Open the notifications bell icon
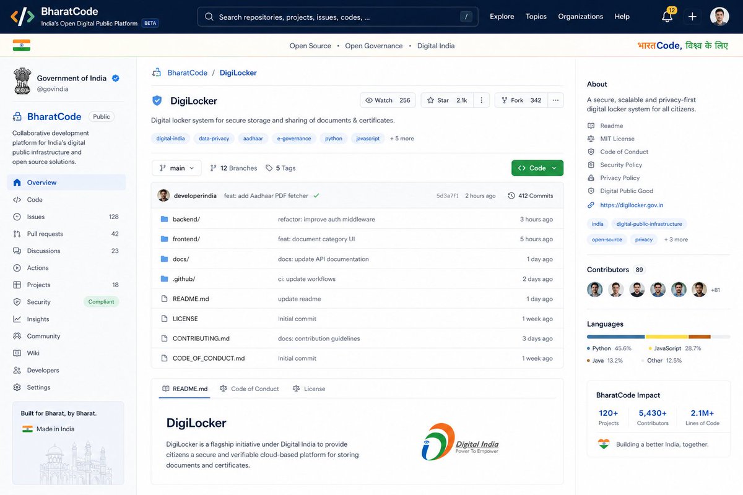Image resolution: width=743 pixels, height=495 pixels. 667,17
